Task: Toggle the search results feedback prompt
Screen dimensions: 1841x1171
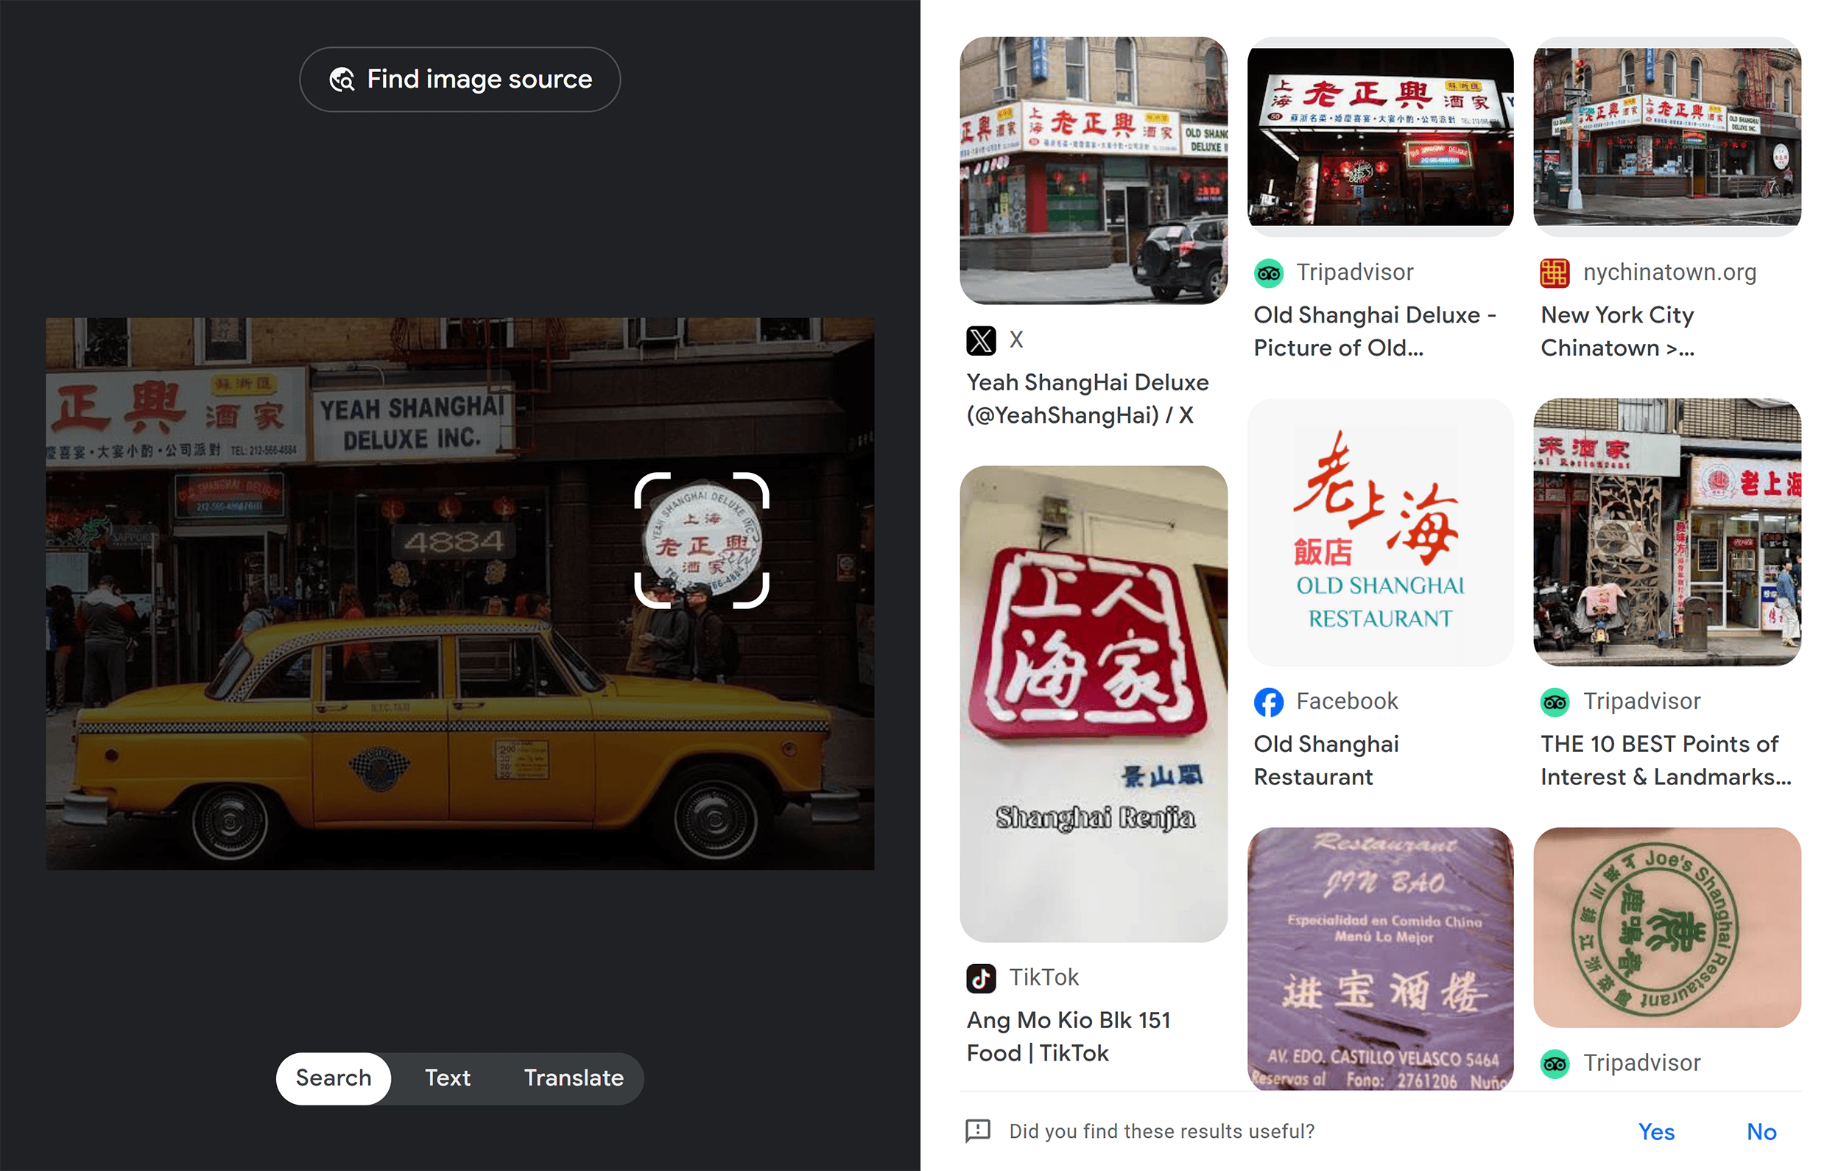Action: [x=978, y=1130]
